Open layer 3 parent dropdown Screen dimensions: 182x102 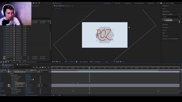point(45,86)
